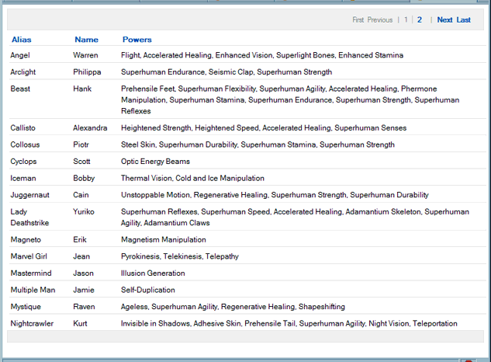
Task: Click the name Warren
Action: pos(85,55)
